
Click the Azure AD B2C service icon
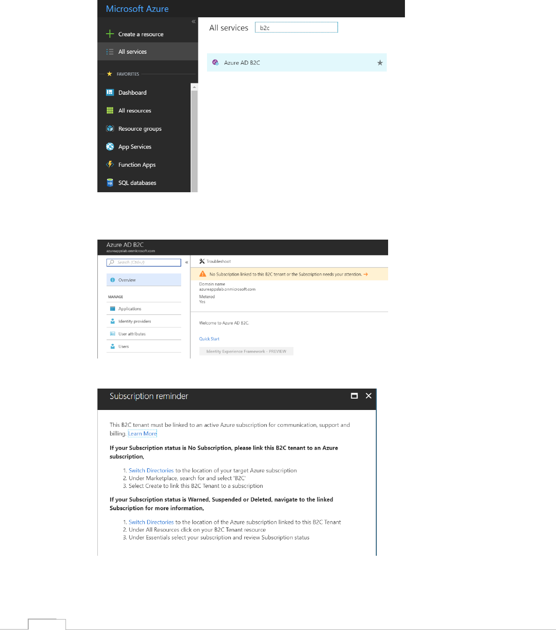click(216, 62)
